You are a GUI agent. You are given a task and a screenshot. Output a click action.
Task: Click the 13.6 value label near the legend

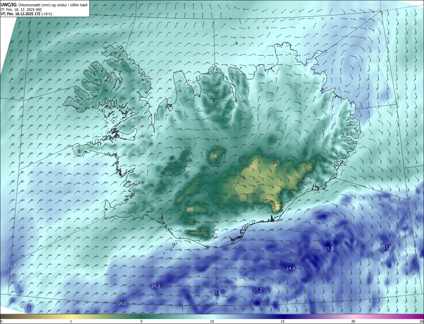(x=29, y=308)
